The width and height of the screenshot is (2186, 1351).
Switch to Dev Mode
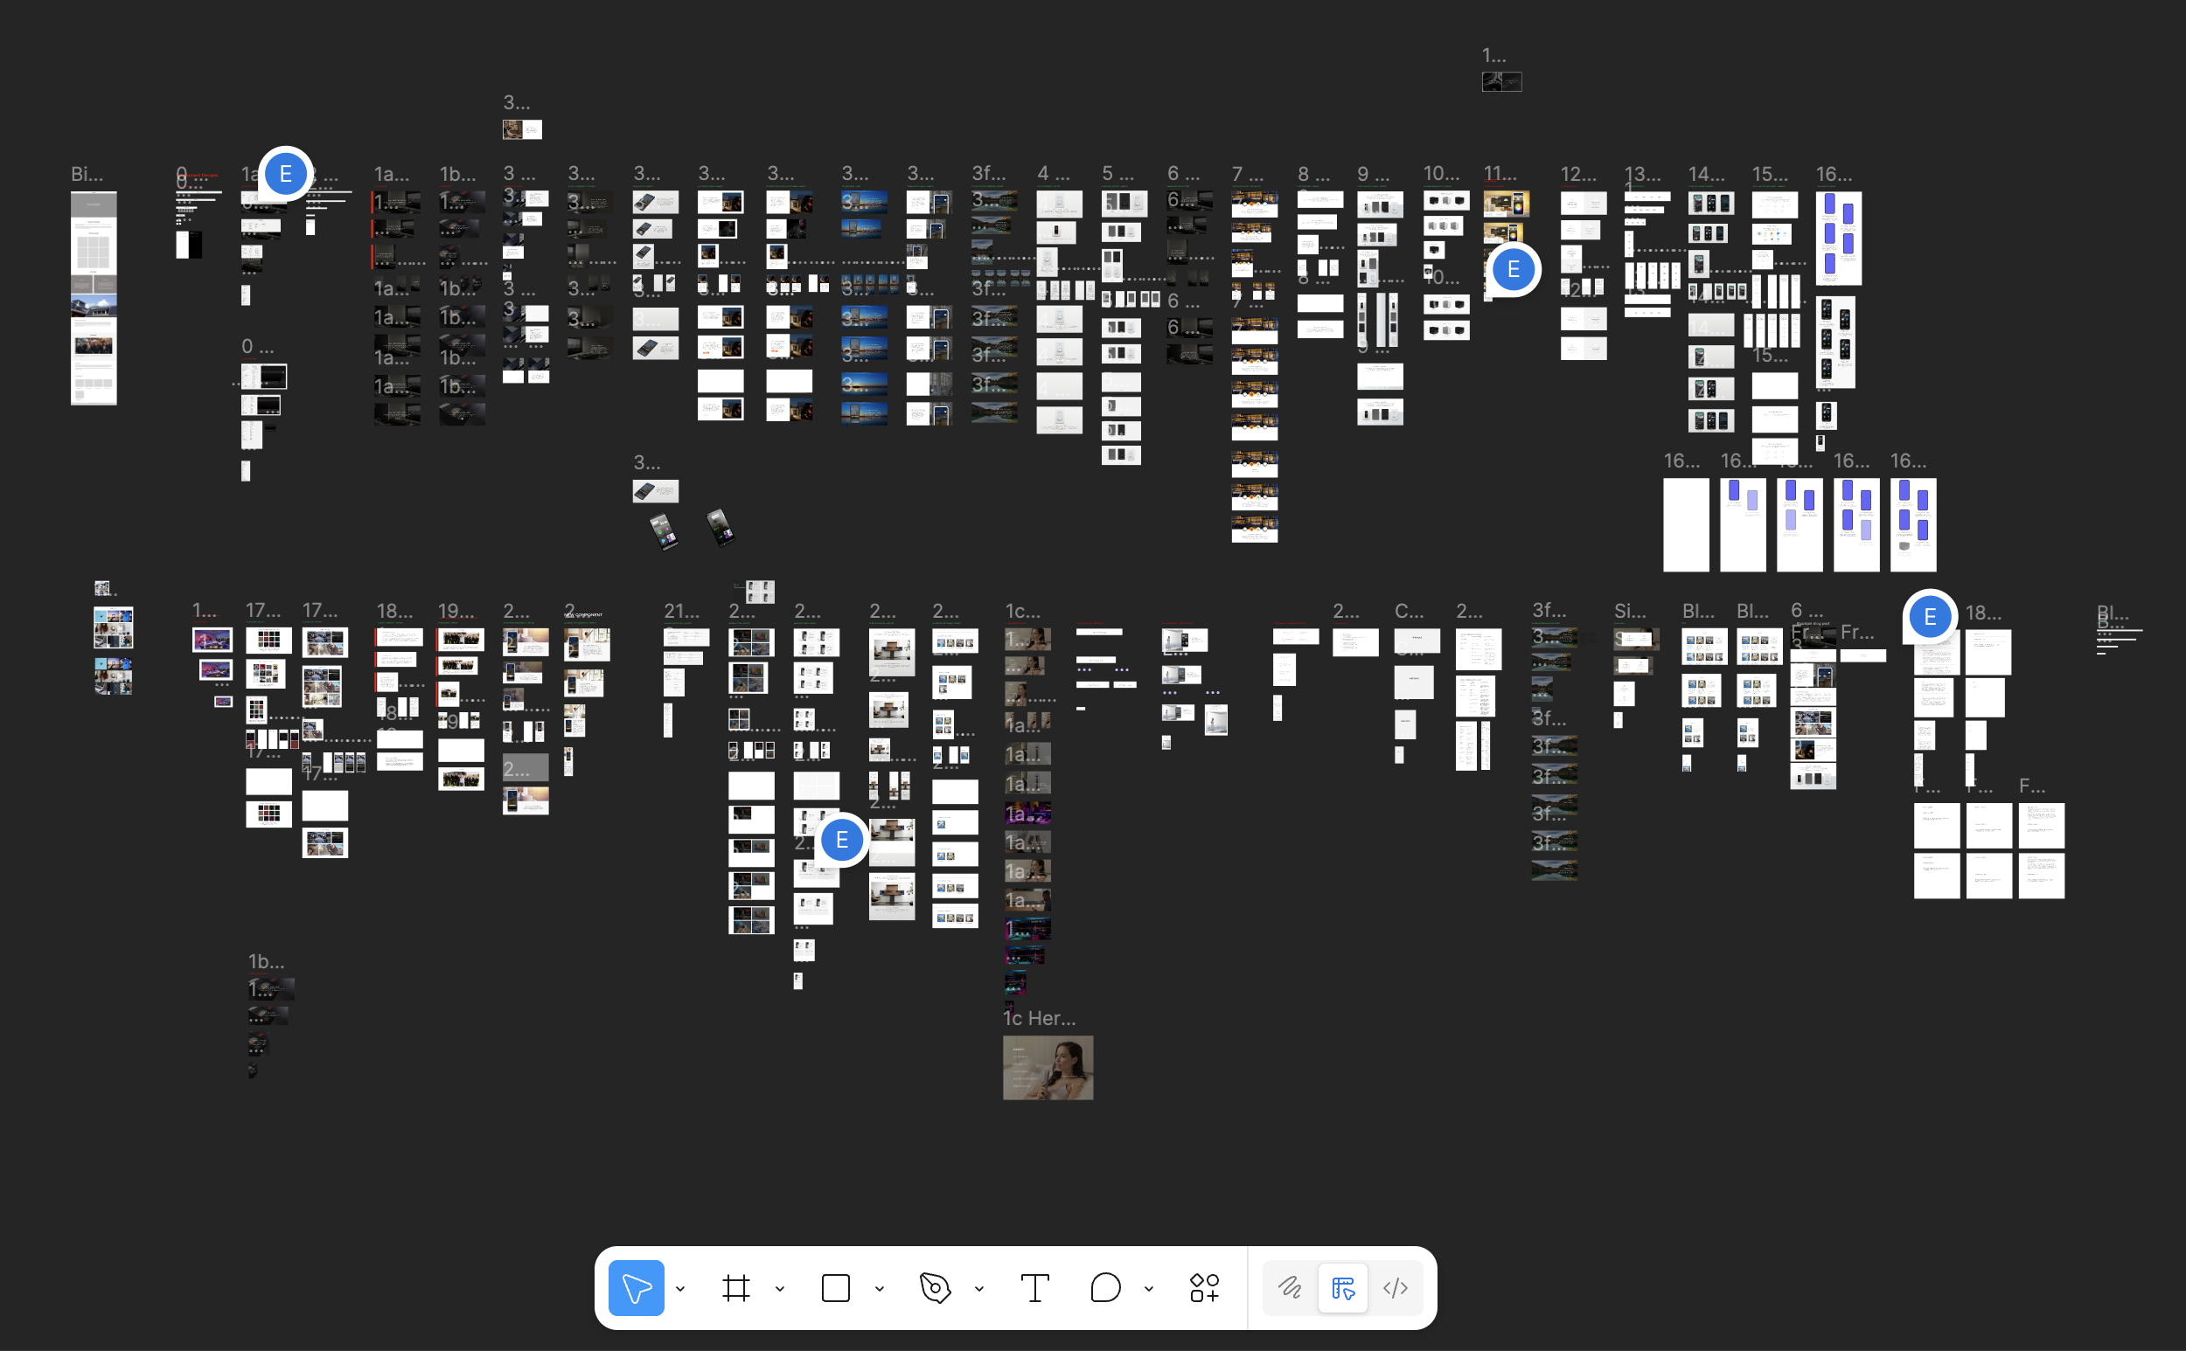pos(1396,1287)
